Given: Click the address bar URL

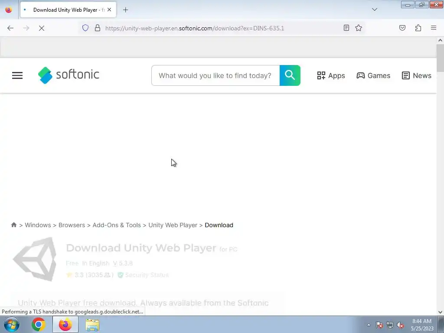Looking at the screenshot, I should coord(195,28).
